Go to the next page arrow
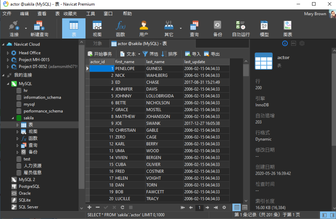 (207, 207)
